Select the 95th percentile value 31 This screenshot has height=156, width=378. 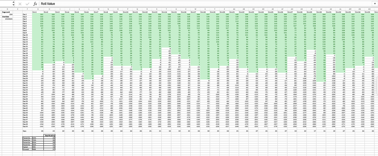49,144
